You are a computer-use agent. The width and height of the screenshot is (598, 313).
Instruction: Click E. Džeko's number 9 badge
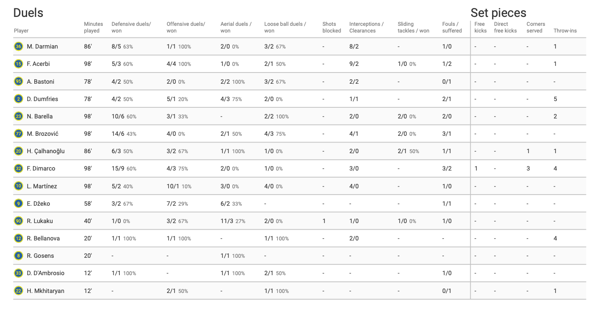click(18, 203)
